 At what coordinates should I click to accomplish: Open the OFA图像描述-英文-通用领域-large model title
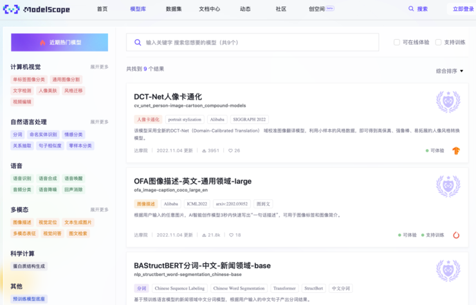(193, 181)
